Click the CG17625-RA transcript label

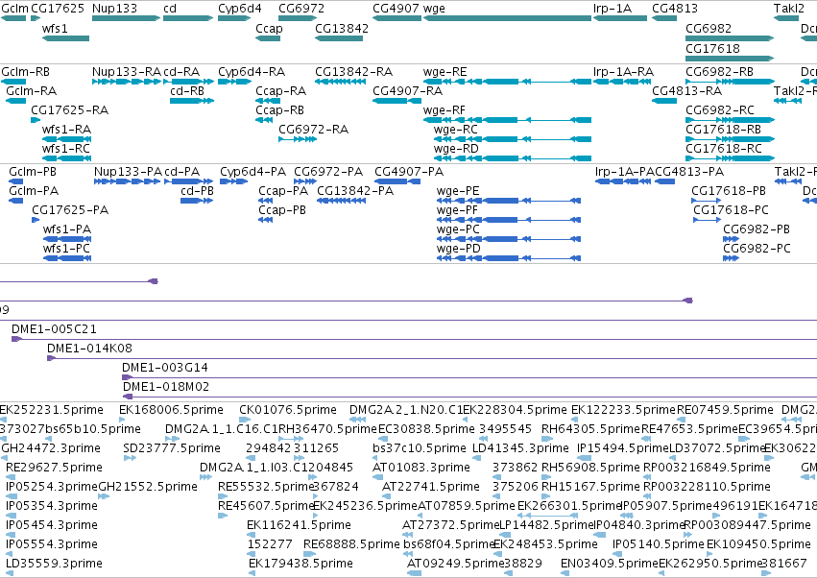point(69,110)
